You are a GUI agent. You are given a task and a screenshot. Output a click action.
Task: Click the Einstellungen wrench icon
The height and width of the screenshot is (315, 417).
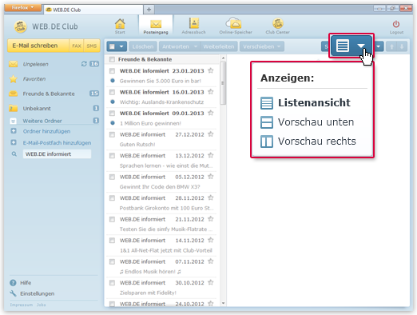13,293
